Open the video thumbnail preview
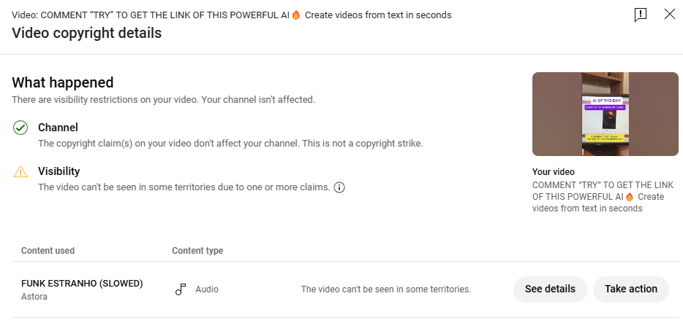The image size is (683, 323). tap(605, 114)
